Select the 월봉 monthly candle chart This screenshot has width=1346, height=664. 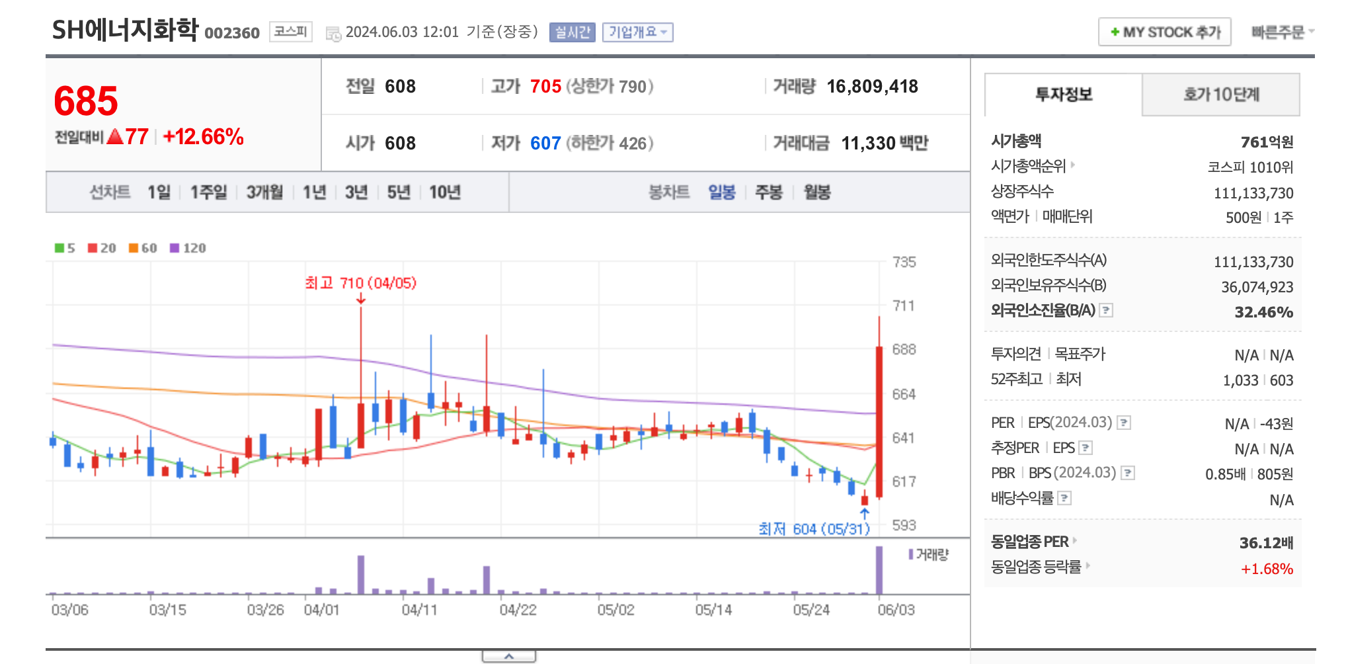point(817,192)
